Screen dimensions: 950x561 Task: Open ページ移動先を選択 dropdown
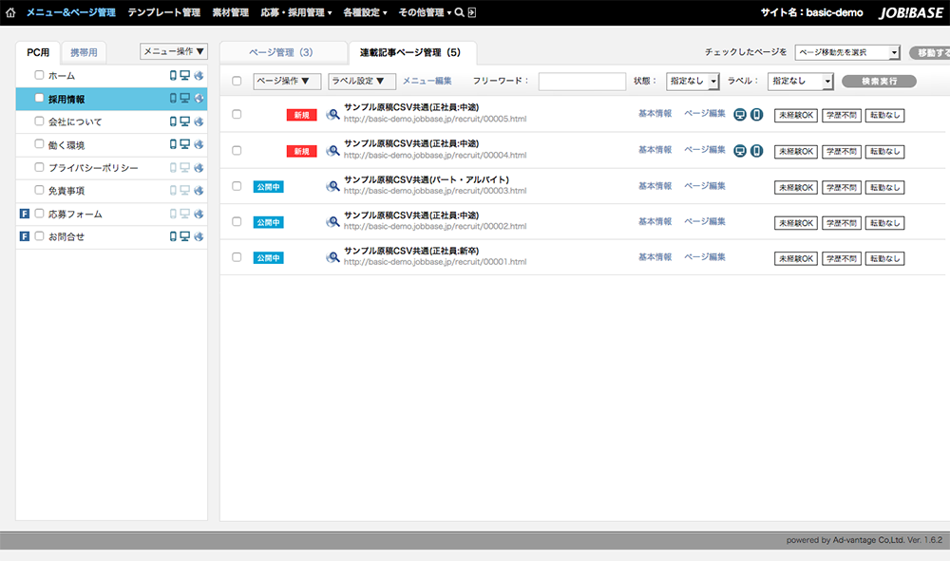[x=847, y=52]
